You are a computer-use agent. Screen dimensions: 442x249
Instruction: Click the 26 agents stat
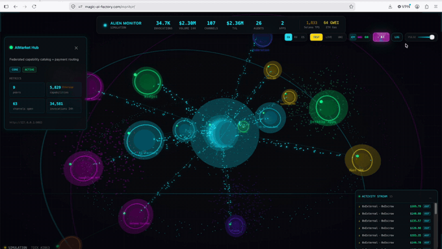click(259, 25)
